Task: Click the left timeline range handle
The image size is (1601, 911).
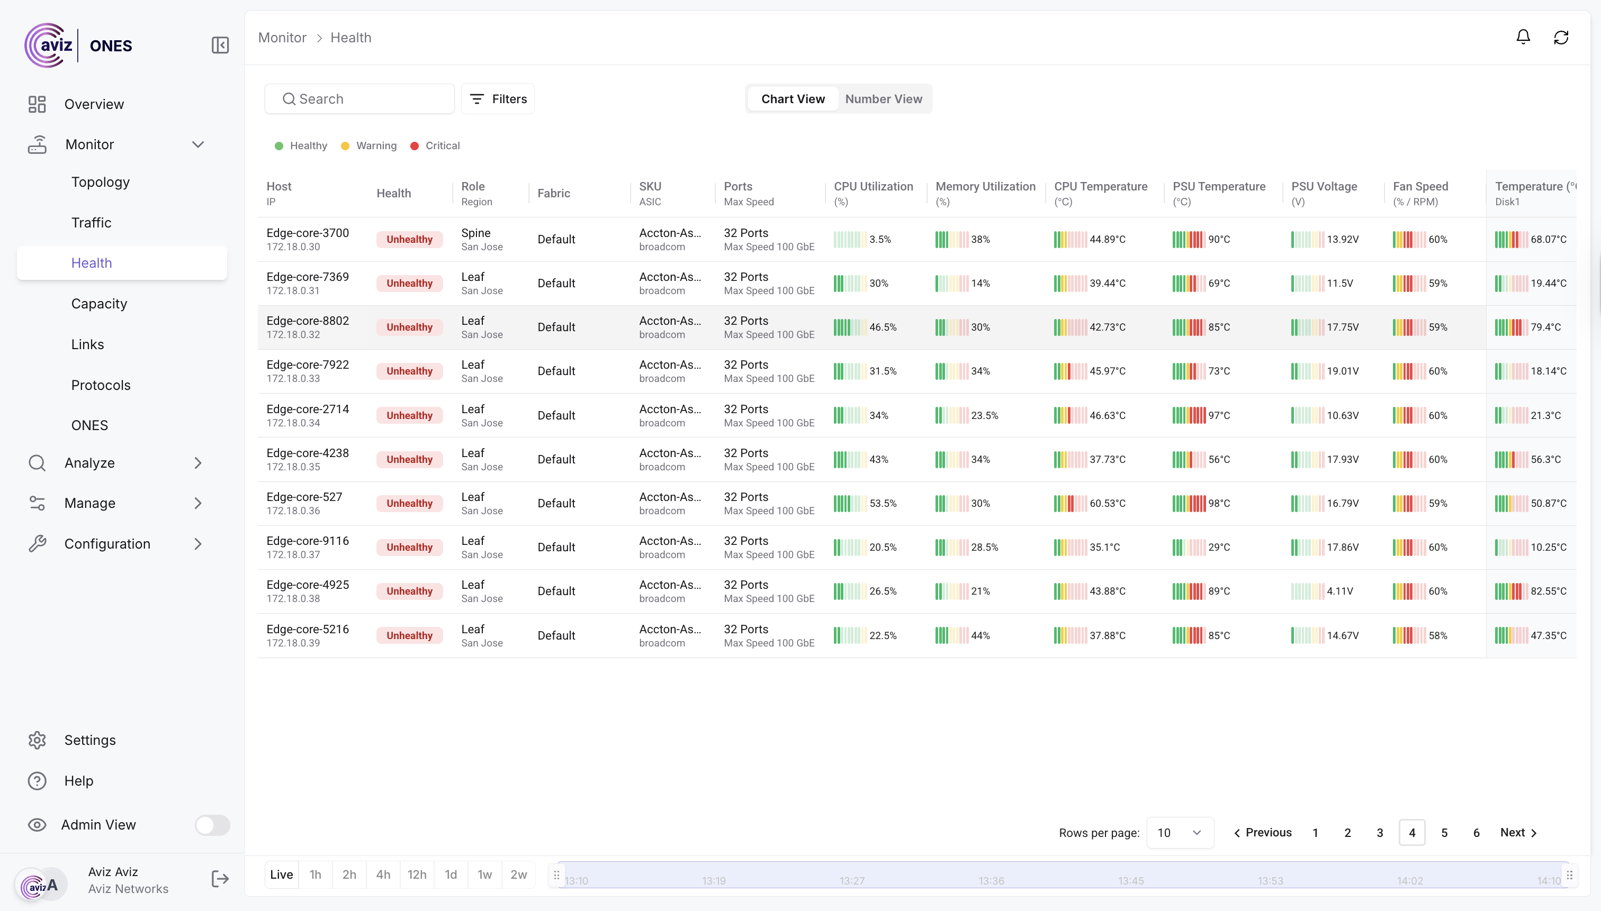Action: tap(556, 876)
